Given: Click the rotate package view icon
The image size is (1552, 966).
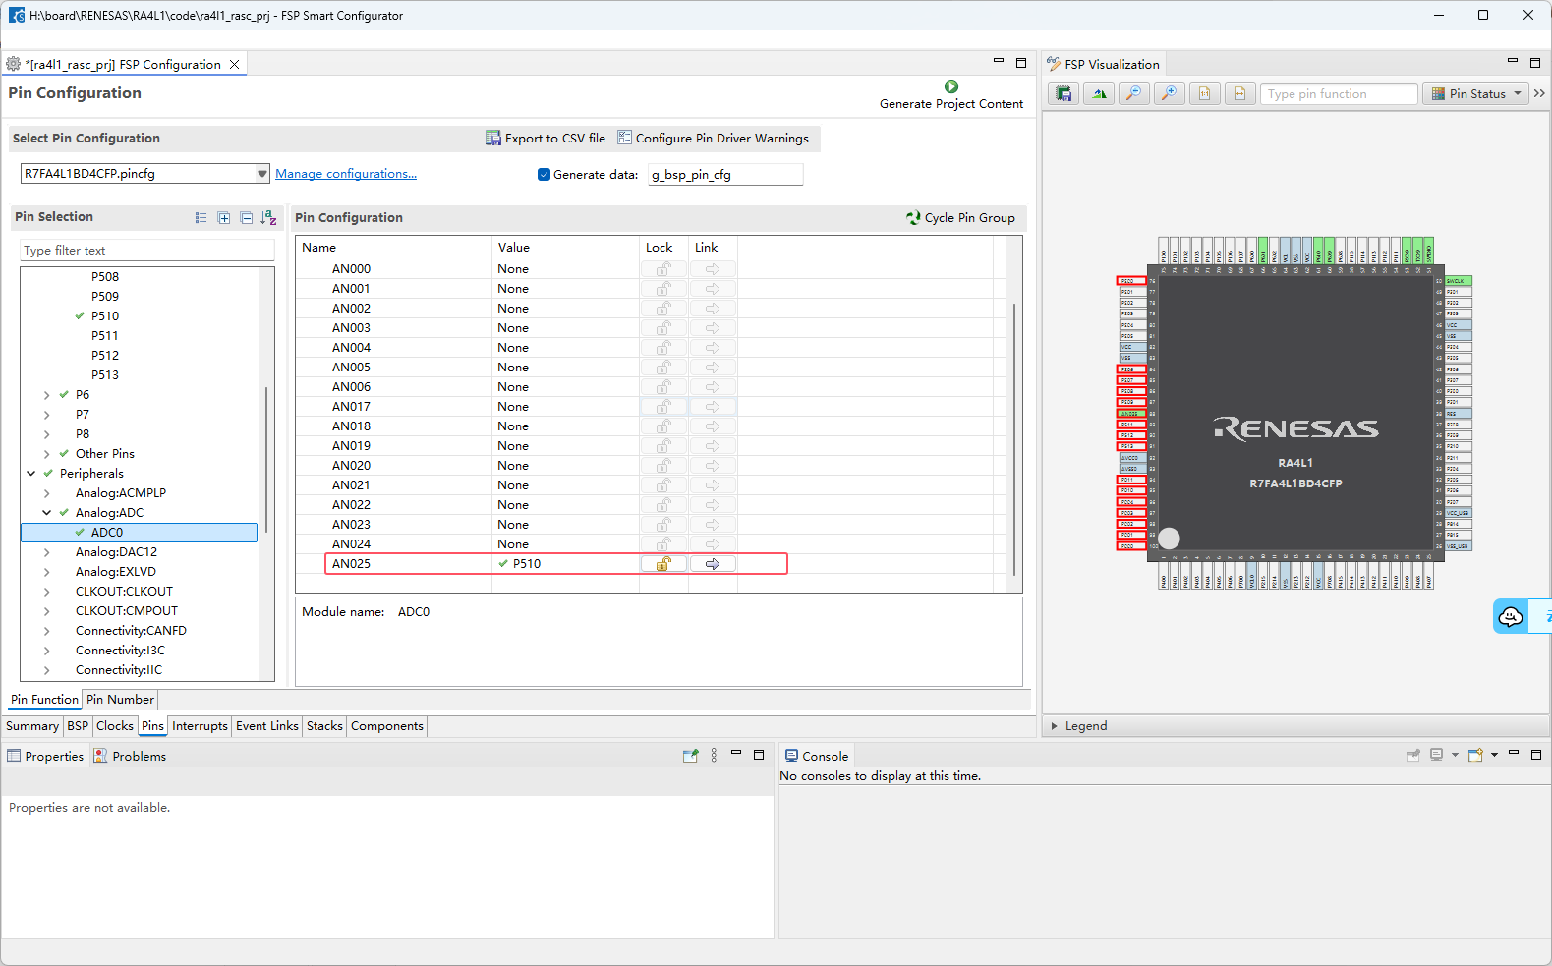Looking at the screenshot, I should point(1099,93).
